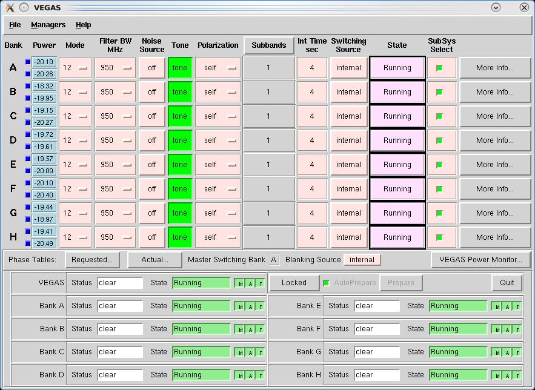Open the Polarization dropdown for Bank C

click(218, 116)
